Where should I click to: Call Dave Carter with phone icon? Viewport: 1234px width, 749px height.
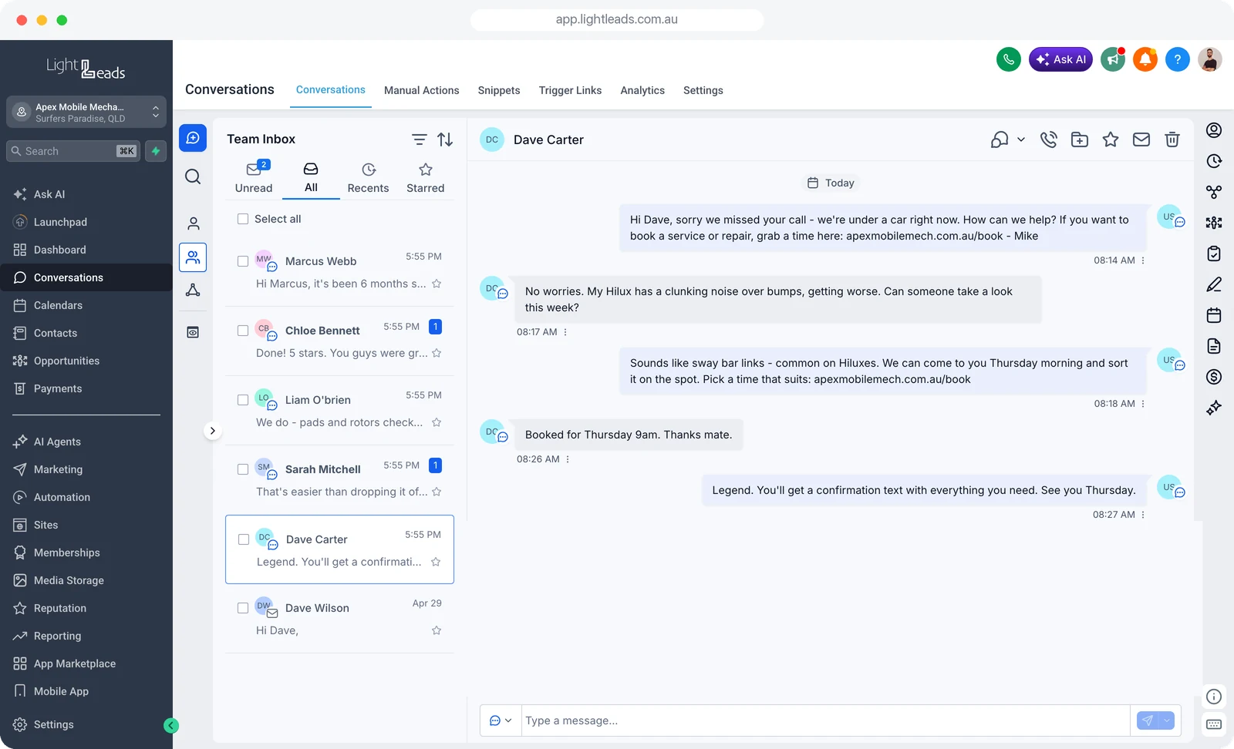pyautogui.click(x=1048, y=139)
